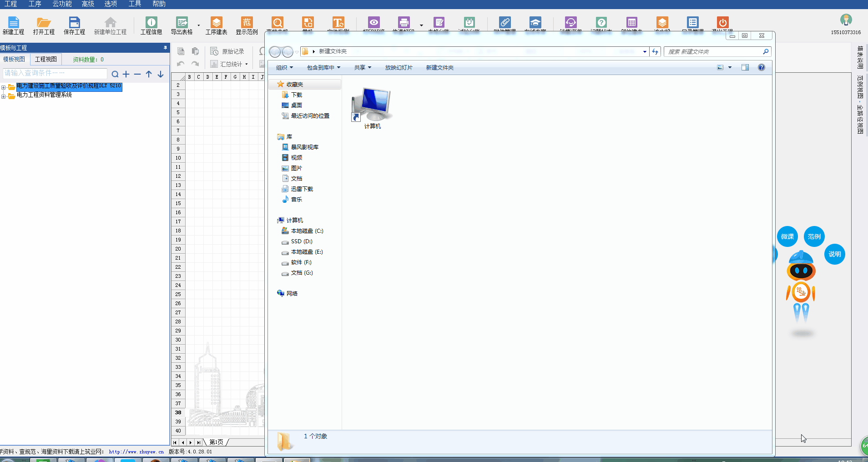
Task: Click 新建文件夹 button in Explorer toolbar
Action: [439, 68]
